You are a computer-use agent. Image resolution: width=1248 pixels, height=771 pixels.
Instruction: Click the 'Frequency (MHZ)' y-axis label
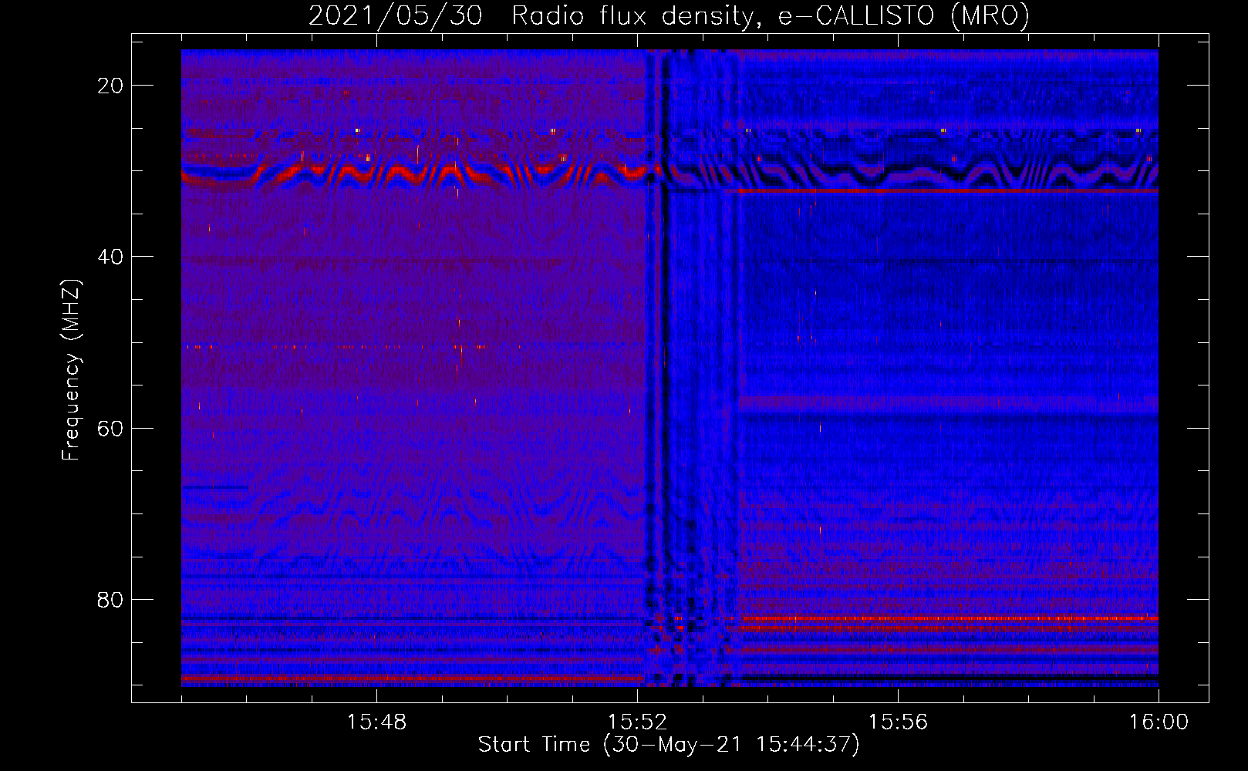coord(71,370)
